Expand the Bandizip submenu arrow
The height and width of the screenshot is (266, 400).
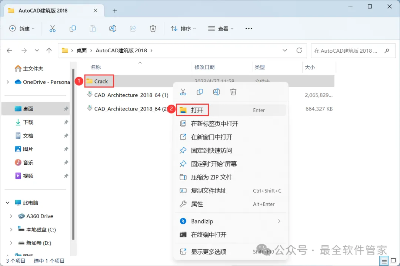279,221
